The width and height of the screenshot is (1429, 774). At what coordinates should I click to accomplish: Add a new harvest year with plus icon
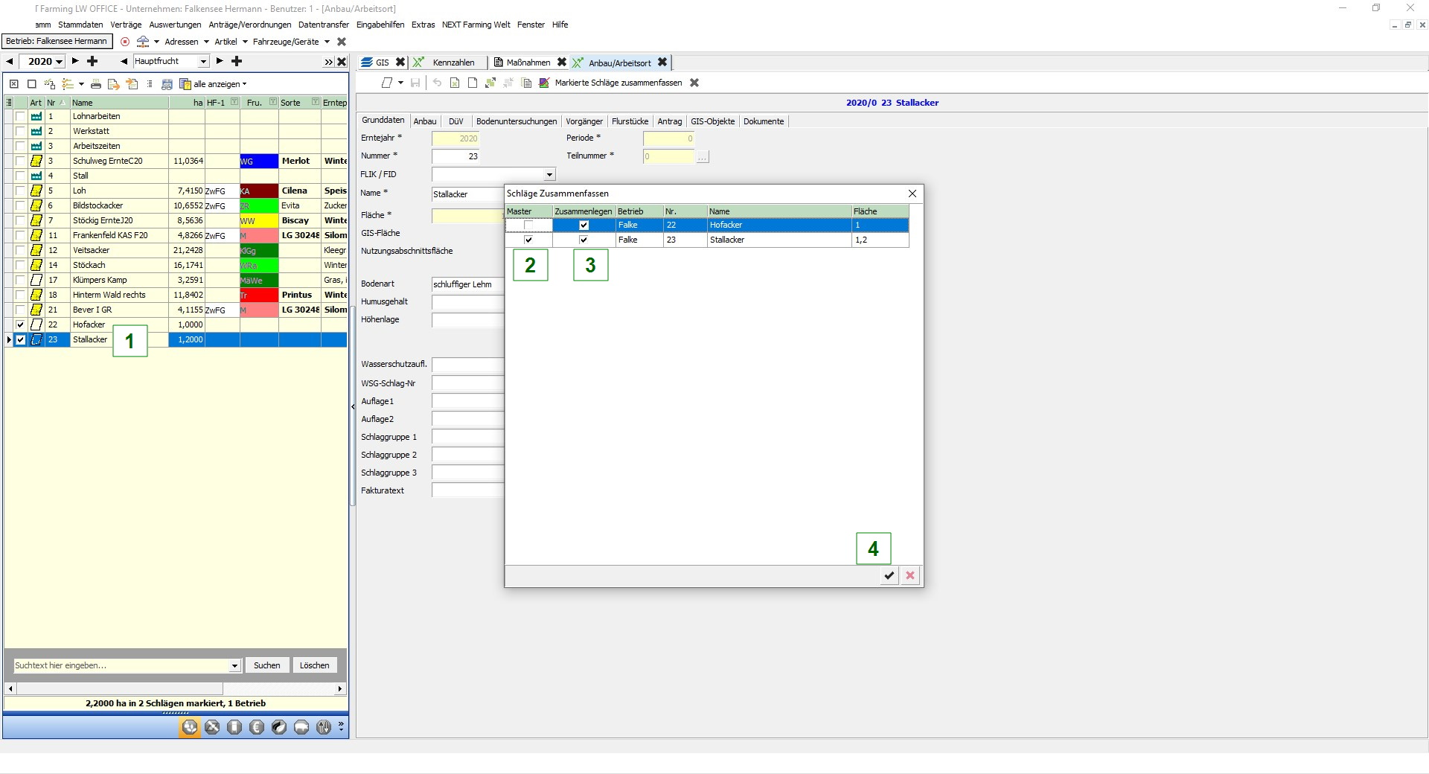92,61
